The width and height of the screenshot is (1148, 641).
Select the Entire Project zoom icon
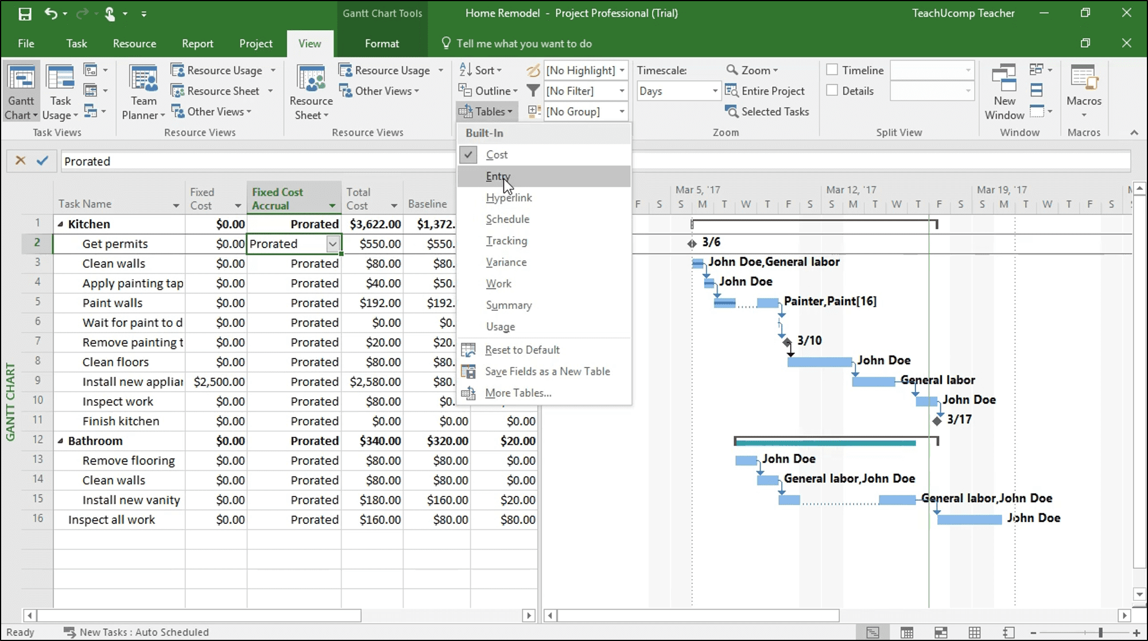click(763, 91)
